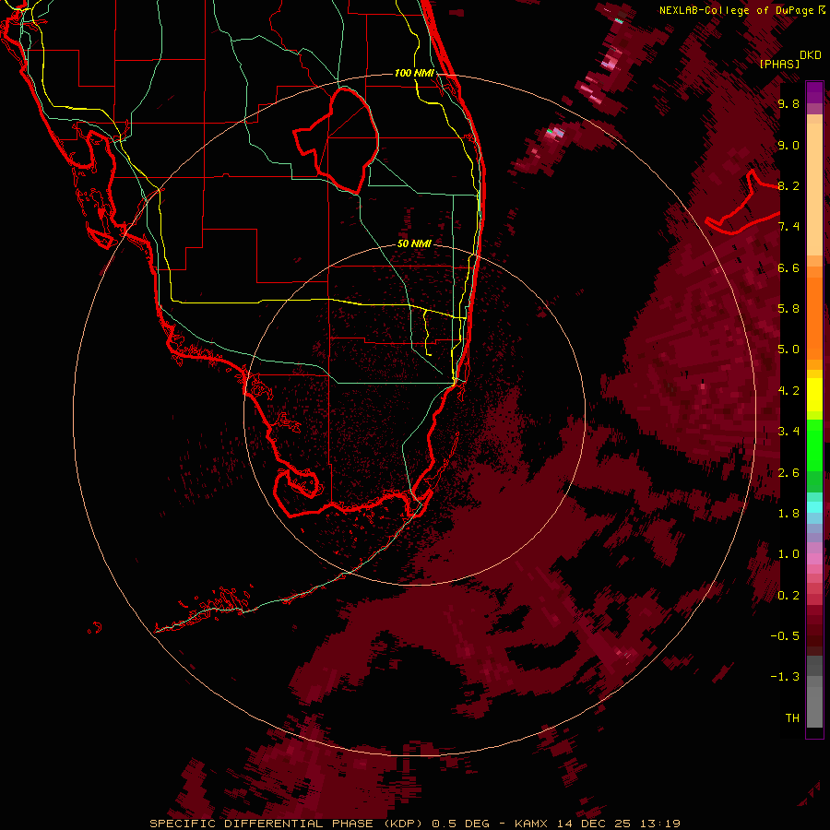Pick the pink segment of the color bar
The image size is (830, 830).
814,558
